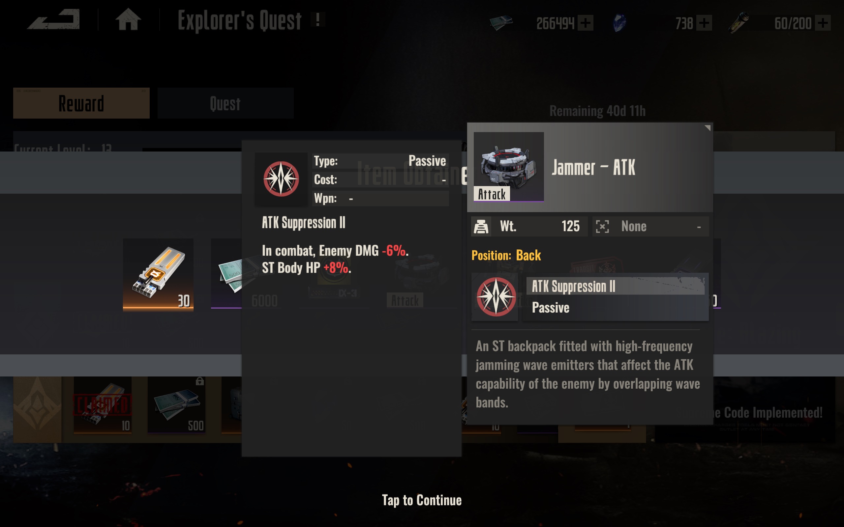Switch to the Reward tab
Viewport: 844px width, 527px height.
point(81,103)
